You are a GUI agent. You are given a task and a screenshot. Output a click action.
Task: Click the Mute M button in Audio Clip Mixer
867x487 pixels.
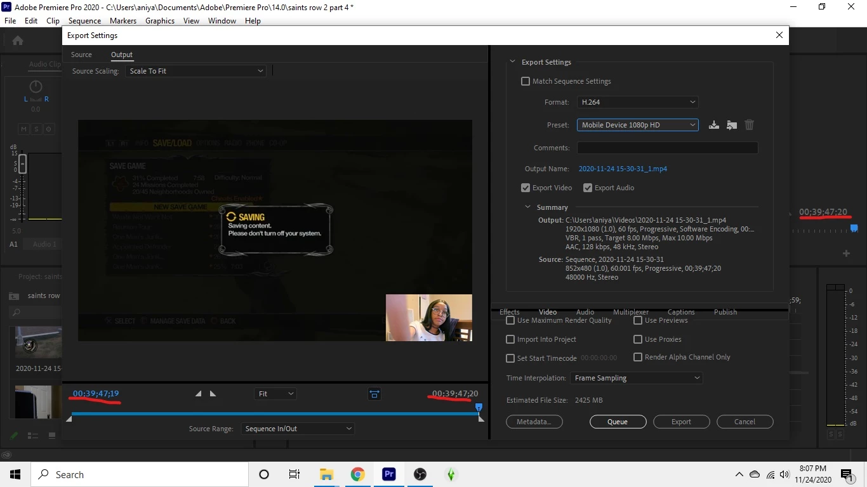pyautogui.click(x=23, y=129)
